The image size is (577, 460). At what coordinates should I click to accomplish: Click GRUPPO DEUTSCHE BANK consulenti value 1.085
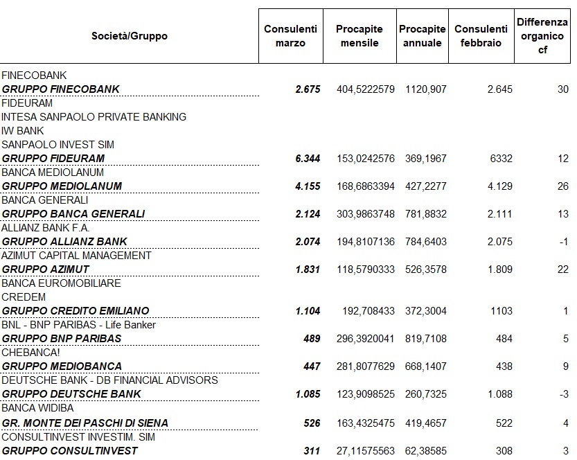point(308,394)
